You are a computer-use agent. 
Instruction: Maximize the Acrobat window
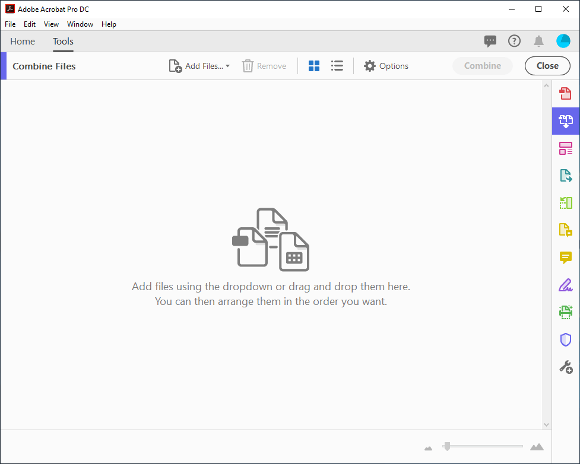tap(538, 9)
